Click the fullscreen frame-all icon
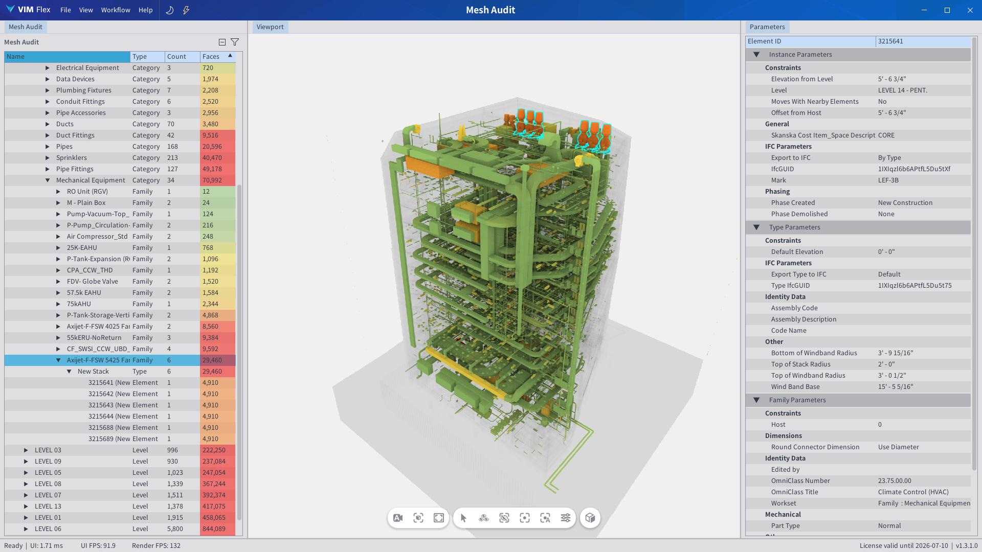Screen dimensions: 982x552 click(x=439, y=518)
